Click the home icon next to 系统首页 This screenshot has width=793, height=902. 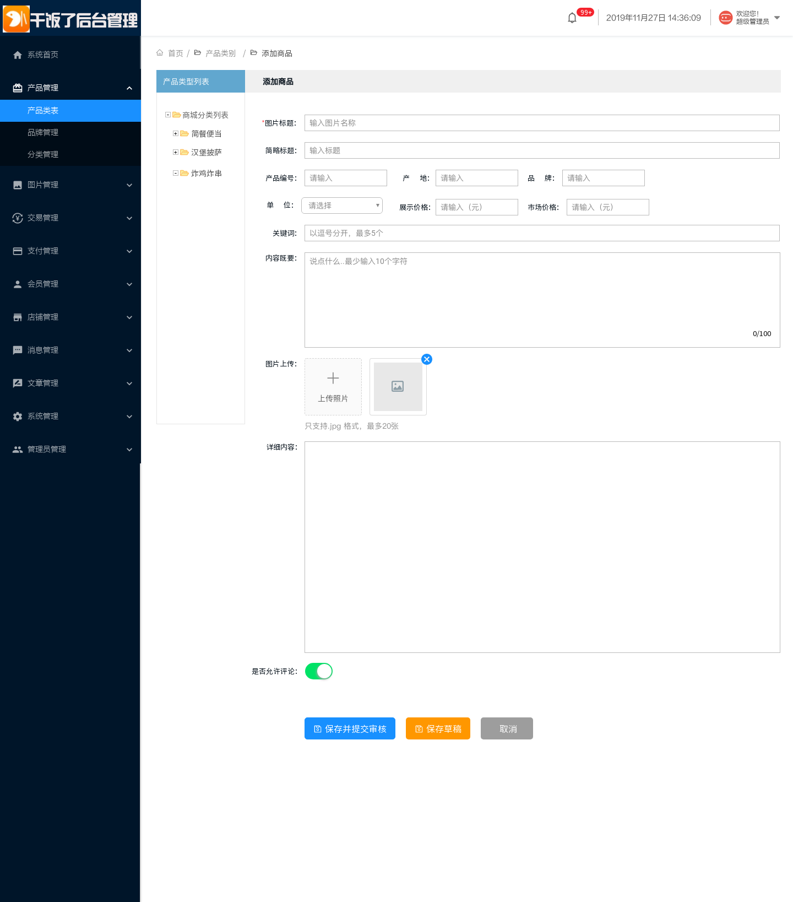point(18,55)
